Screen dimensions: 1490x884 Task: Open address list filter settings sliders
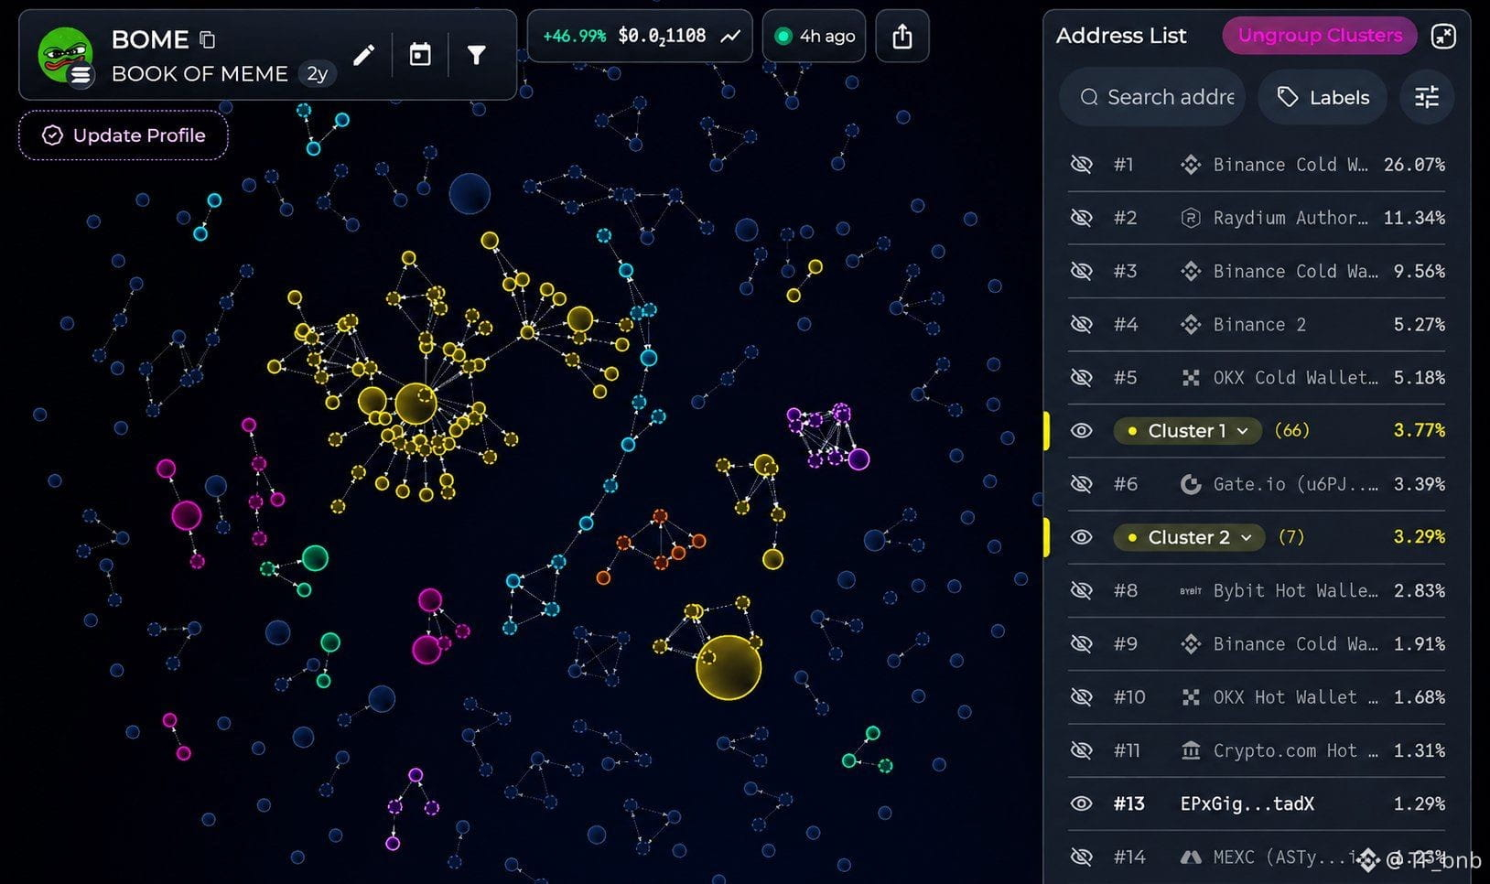click(x=1427, y=97)
